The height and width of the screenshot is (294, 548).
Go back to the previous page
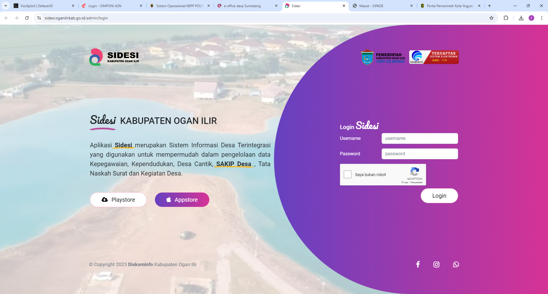[6, 18]
